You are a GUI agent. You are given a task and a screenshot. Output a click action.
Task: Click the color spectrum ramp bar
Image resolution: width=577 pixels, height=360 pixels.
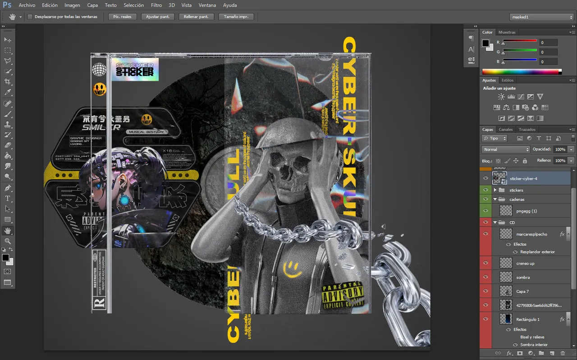pos(522,72)
